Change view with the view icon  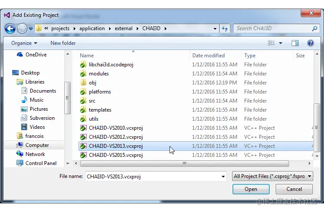[x=271, y=43]
